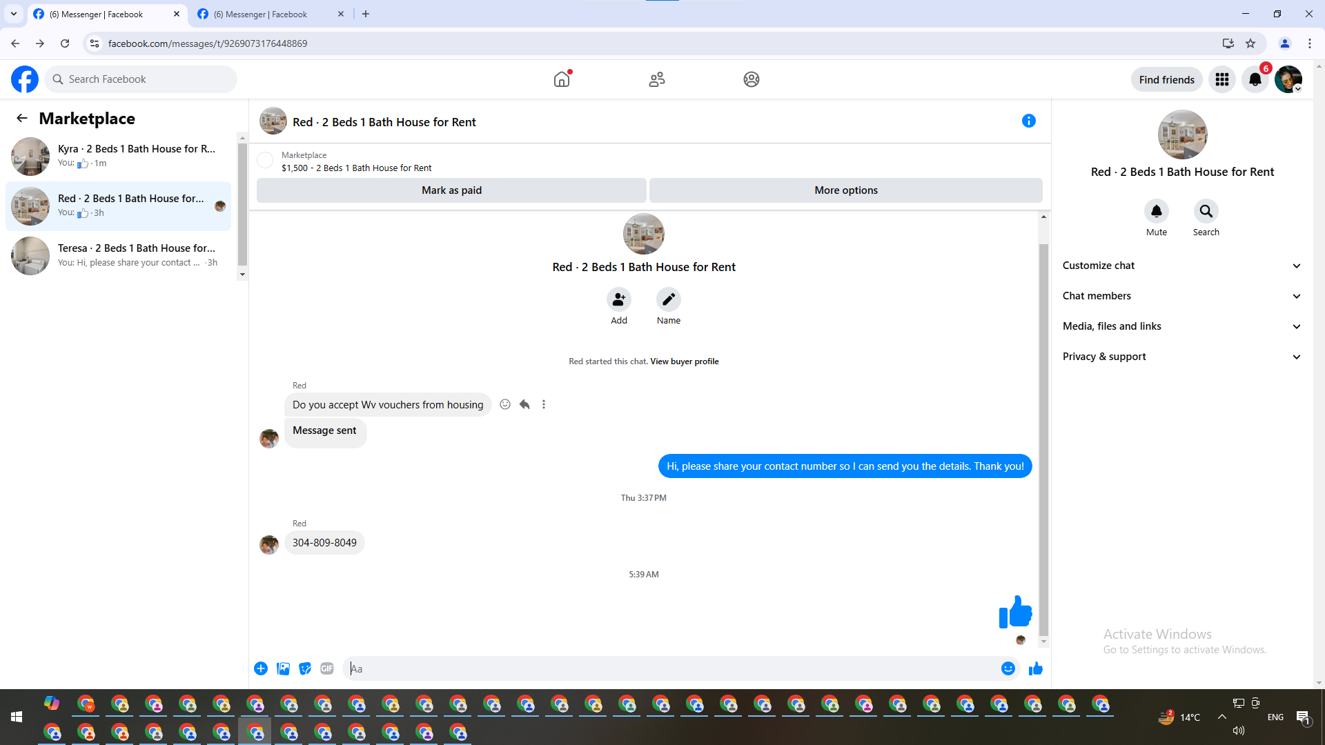Open the Red house rental conversation

pos(118,206)
